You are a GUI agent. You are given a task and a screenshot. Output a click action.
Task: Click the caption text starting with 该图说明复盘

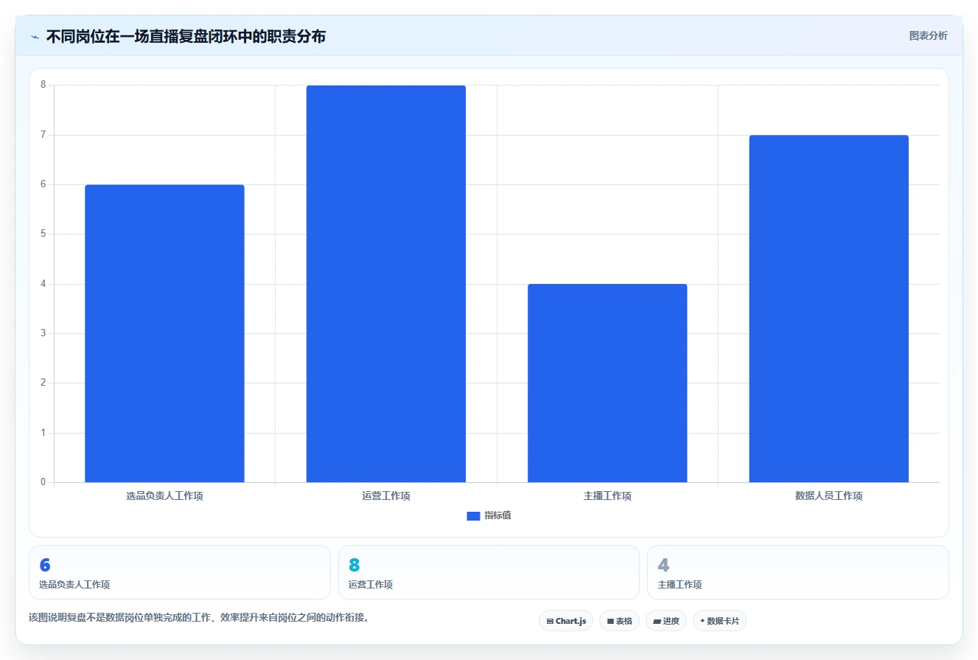pyautogui.click(x=199, y=618)
